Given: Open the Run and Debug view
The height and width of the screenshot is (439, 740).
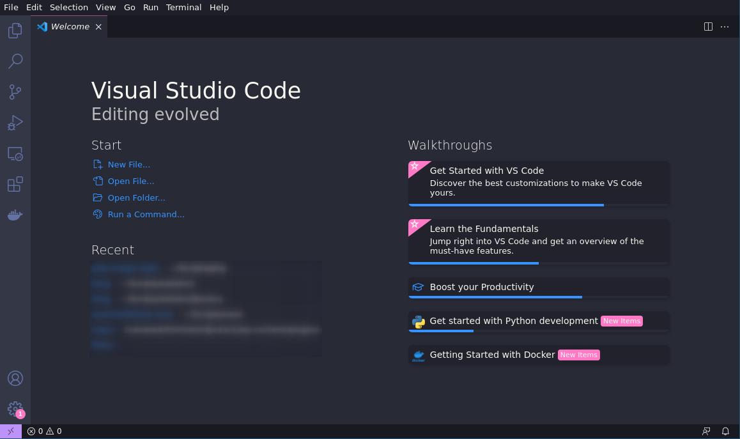Looking at the screenshot, I should coord(15,123).
